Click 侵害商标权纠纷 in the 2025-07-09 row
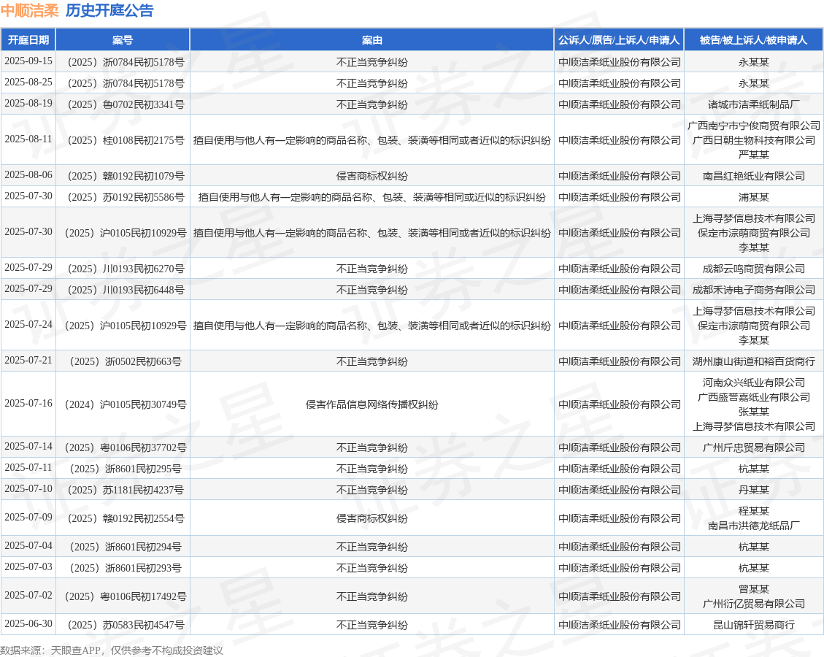Screen dimensions: 824x657 coord(372,519)
